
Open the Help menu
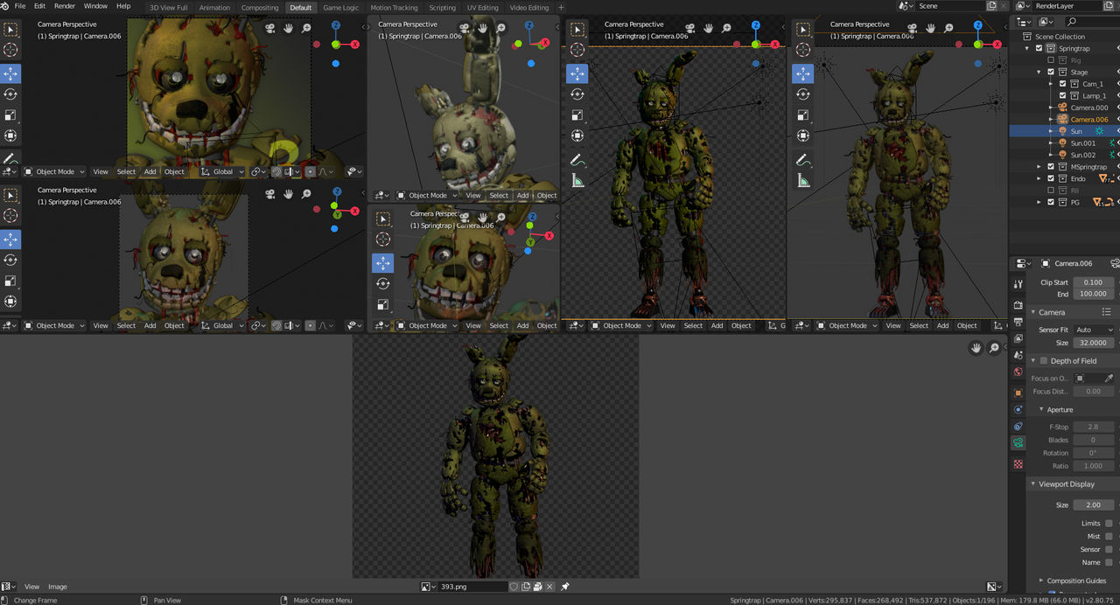(x=123, y=6)
